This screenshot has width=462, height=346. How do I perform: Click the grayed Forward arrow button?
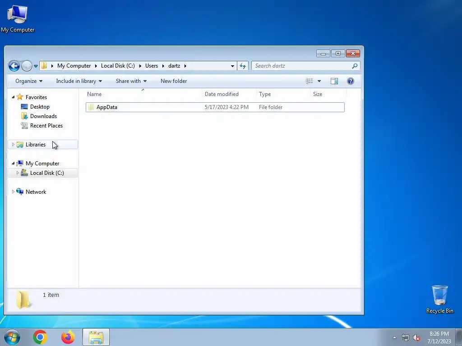(27, 66)
